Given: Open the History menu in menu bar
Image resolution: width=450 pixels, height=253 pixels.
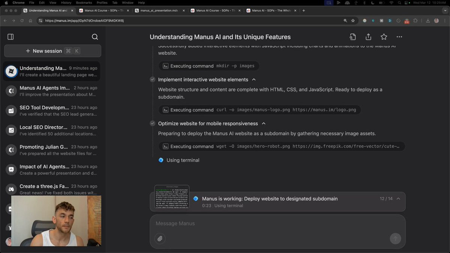Looking at the screenshot, I should 66,3.
